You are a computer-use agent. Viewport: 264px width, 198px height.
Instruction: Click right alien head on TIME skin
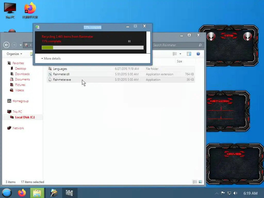(x=248, y=36)
